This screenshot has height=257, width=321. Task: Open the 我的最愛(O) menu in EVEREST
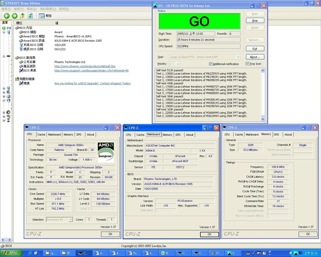pos(48,9)
